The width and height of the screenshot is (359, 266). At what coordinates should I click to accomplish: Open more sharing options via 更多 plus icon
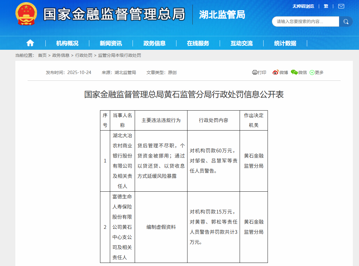coord(312,72)
